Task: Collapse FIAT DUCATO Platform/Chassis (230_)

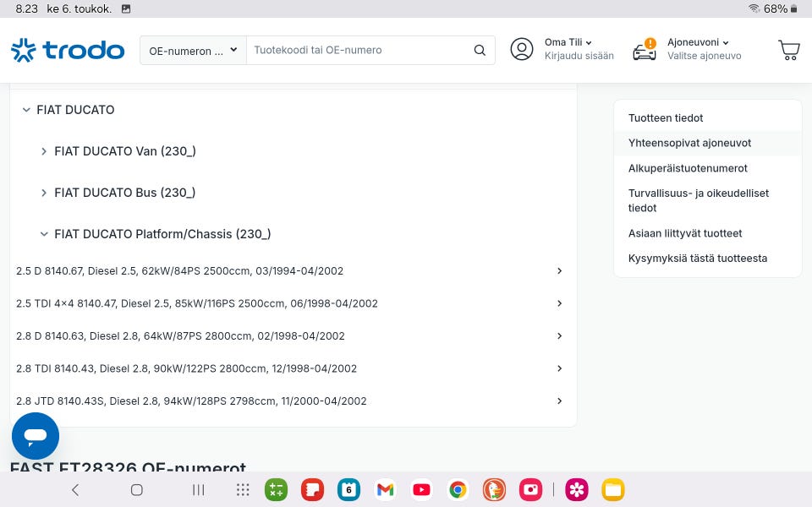Action: click(44, 234)
